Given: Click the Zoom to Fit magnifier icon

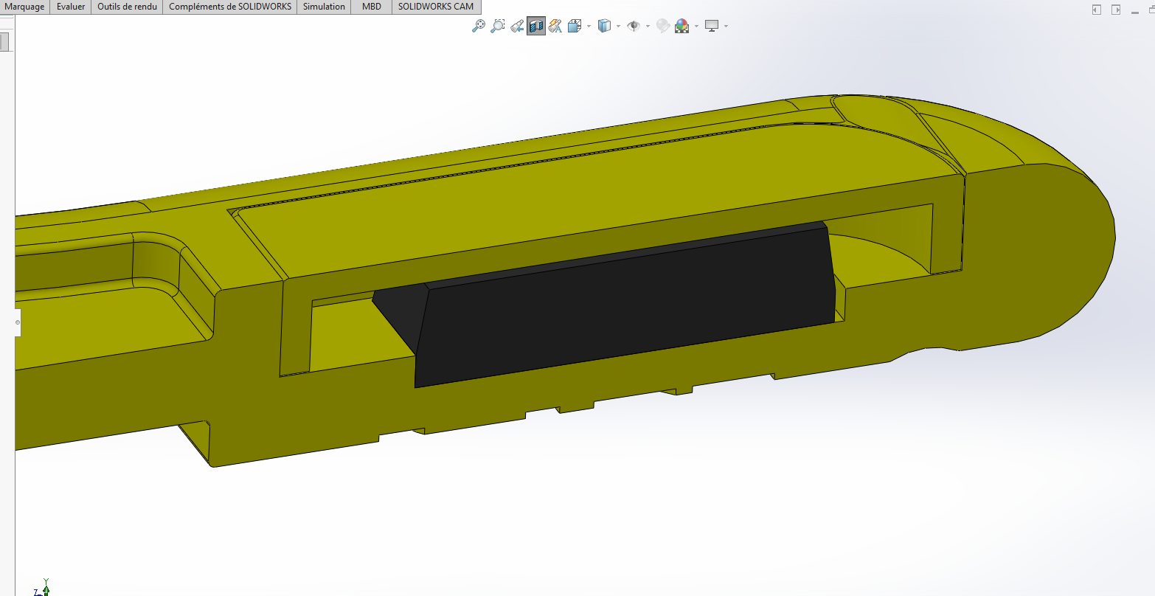Looking at the screenshot, I should click(479, 27).
